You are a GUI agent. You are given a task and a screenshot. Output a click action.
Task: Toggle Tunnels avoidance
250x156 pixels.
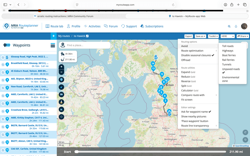point(227,65)
